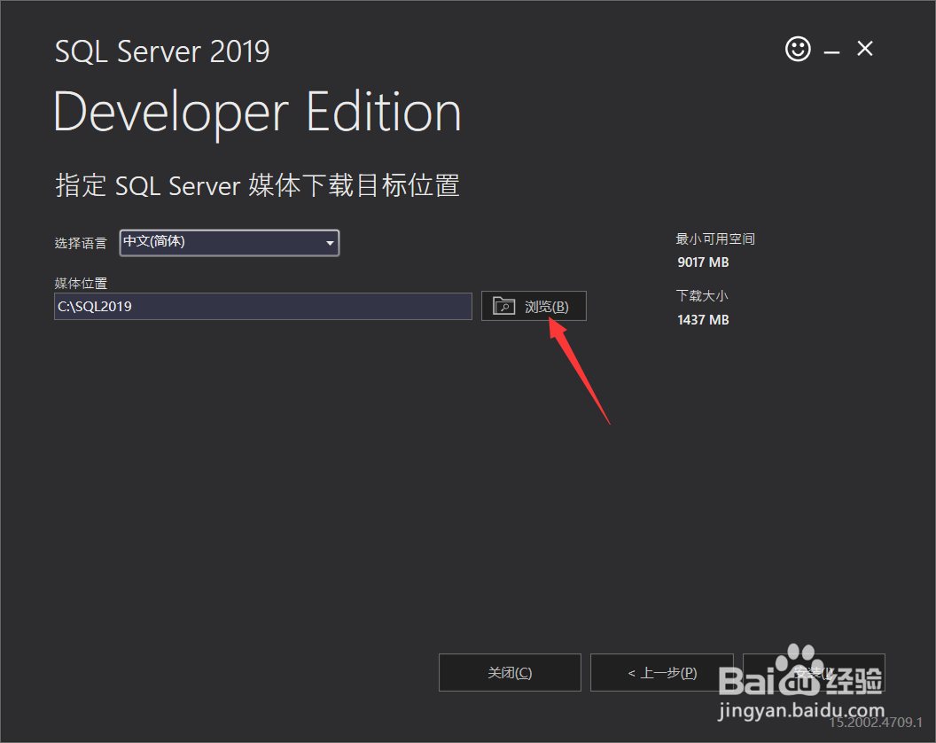Click the smiley feedback icon
Viewport: 936px width, 743px height.
coord(798,49)
